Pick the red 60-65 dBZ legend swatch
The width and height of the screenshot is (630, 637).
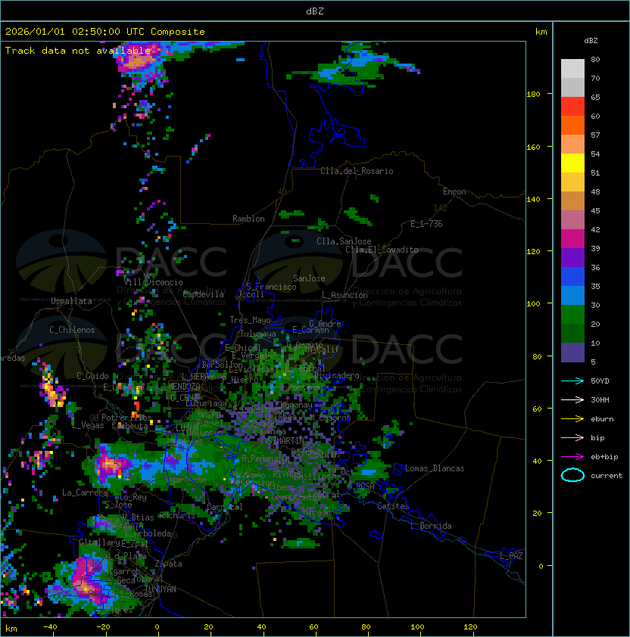coord(572,107)
